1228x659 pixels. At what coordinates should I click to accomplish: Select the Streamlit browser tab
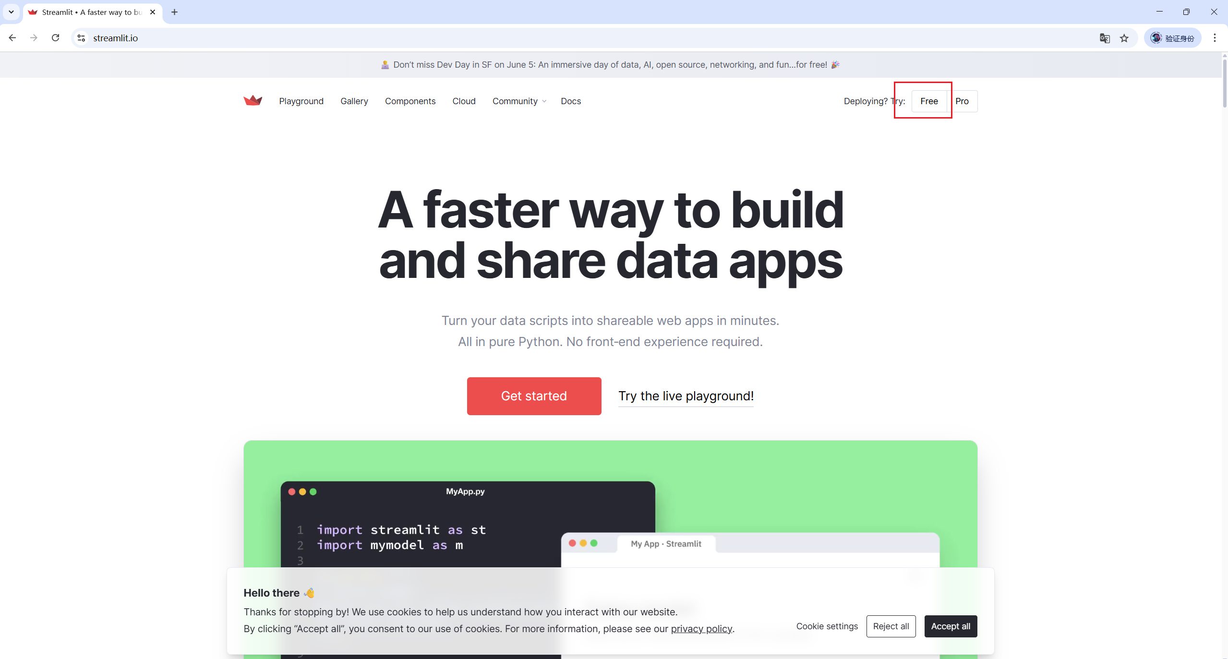tap(92, 12)
